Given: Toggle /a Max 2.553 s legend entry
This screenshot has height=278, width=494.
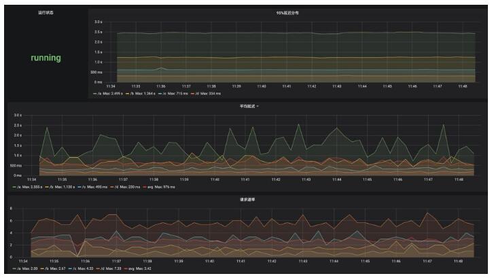Looking at the screenshot, I should (29, 186).
